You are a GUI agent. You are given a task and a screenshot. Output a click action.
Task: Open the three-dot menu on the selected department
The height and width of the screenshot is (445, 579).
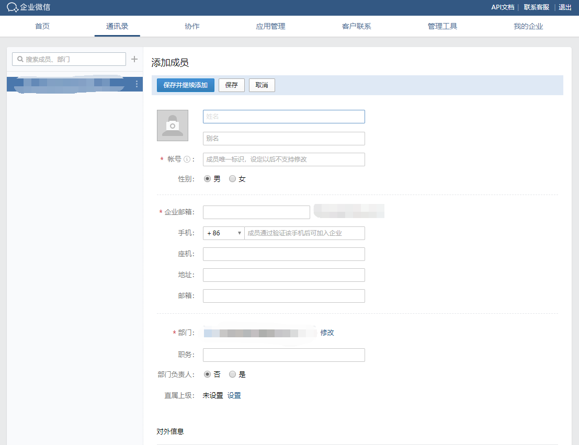[137, 84]
